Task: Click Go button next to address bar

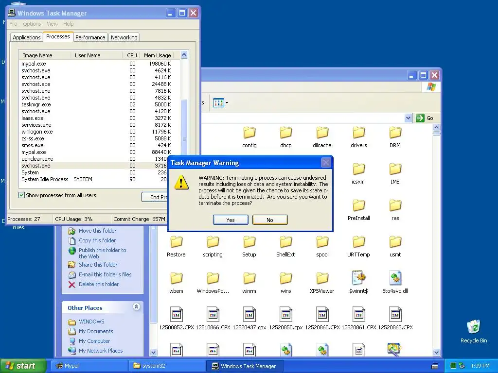Action: pyautogui.click(x=425, y=118)
